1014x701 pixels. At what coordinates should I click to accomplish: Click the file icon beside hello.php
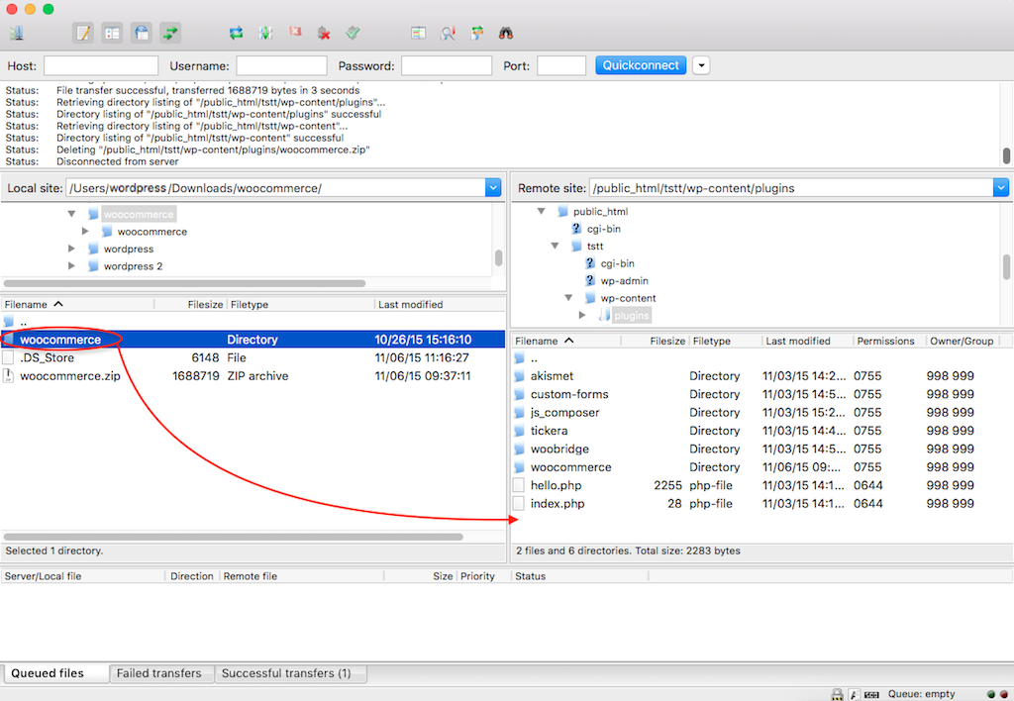[x=519, y=485]
